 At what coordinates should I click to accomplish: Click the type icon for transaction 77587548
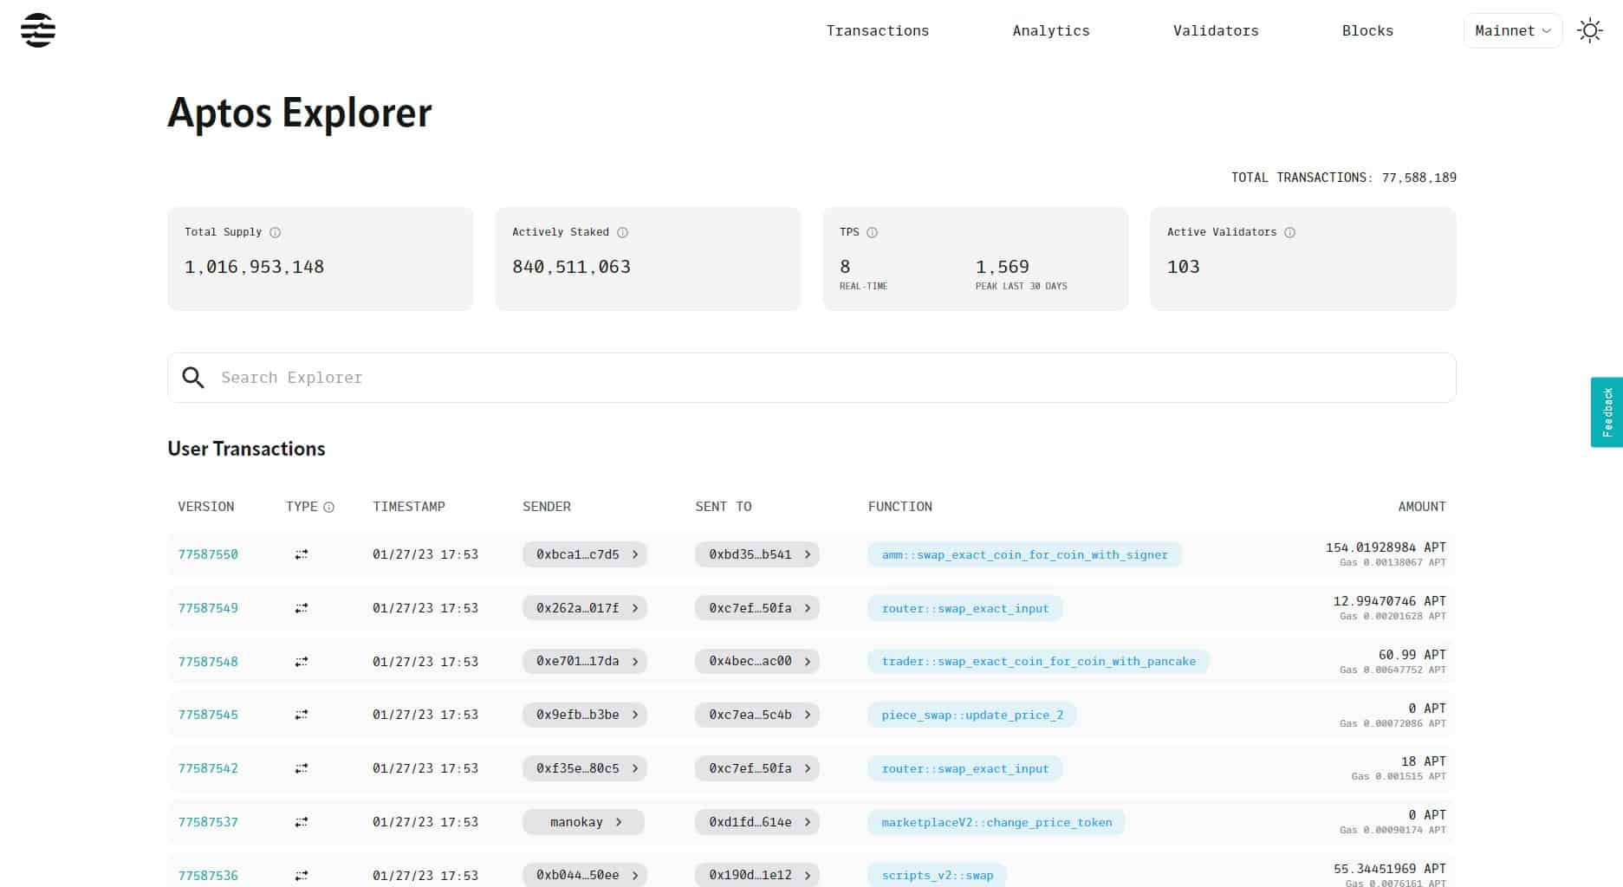point(302,662)
